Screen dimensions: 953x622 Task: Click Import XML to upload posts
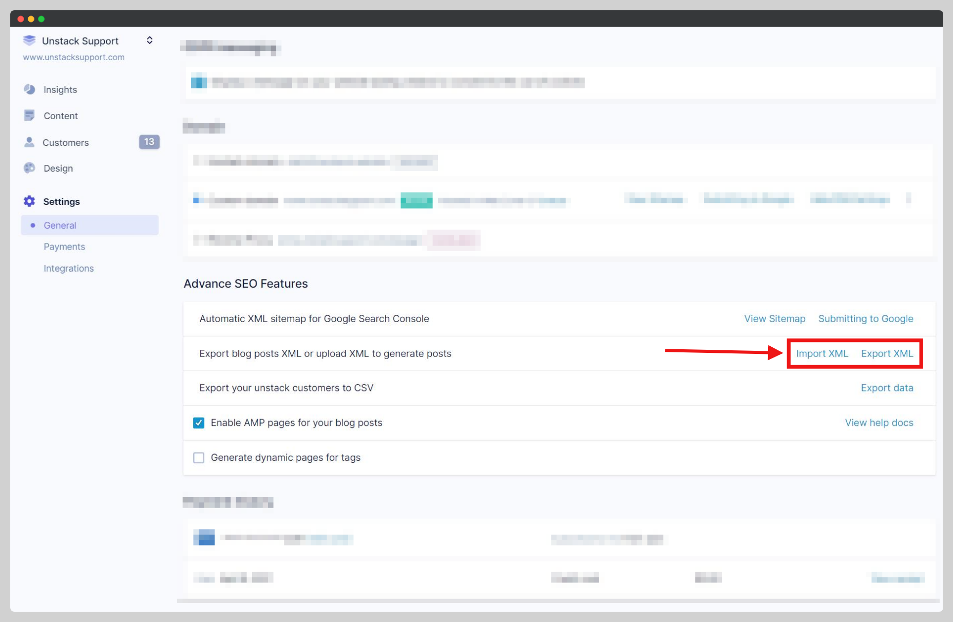click(822, 354)
